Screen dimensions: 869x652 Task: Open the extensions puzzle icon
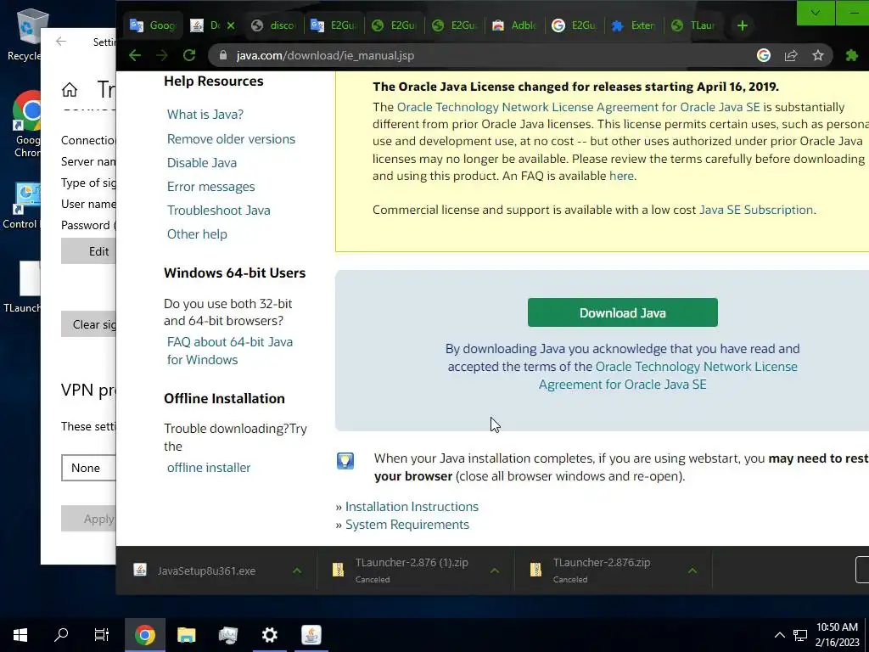pyautogui.click(x=852, y=55)
